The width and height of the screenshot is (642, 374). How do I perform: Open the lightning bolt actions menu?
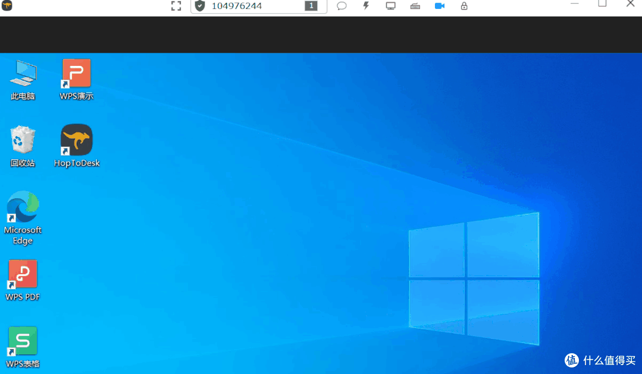pyautogui.click(x=366, y=6)
